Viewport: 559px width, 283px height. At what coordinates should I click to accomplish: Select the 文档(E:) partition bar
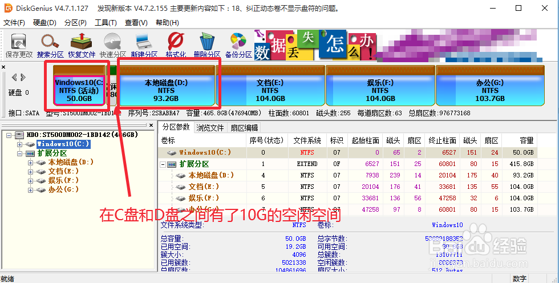pos(270,86)
